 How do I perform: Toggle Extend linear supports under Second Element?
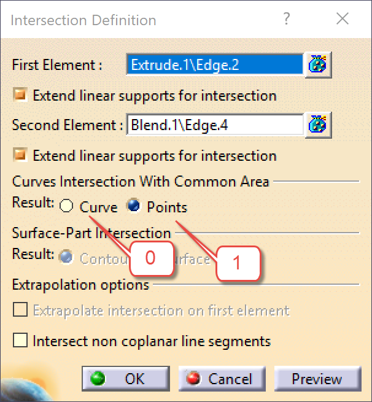20,155
